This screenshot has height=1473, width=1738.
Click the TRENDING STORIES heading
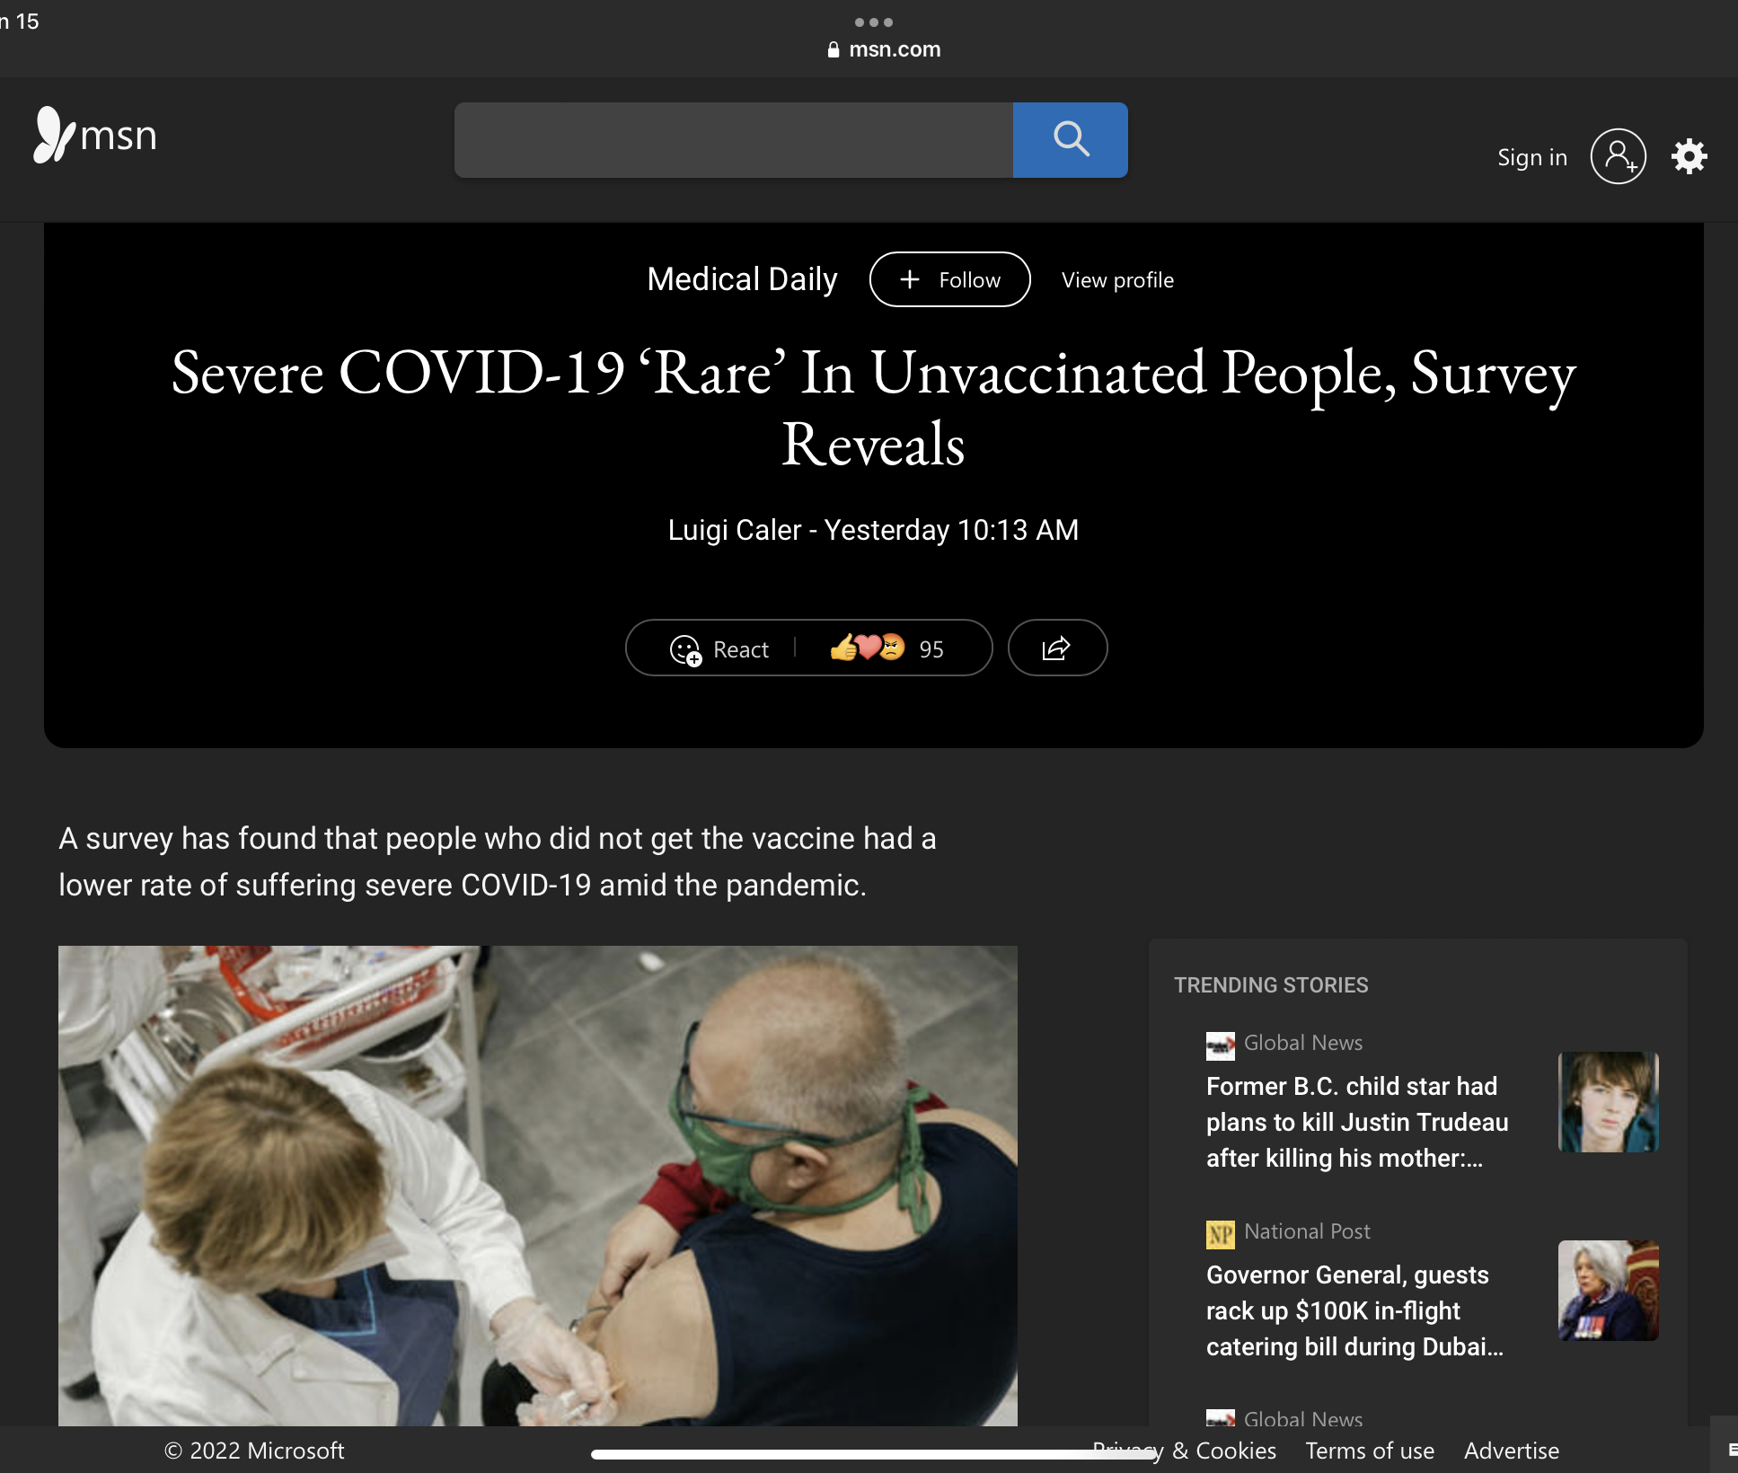(1271, 985)
